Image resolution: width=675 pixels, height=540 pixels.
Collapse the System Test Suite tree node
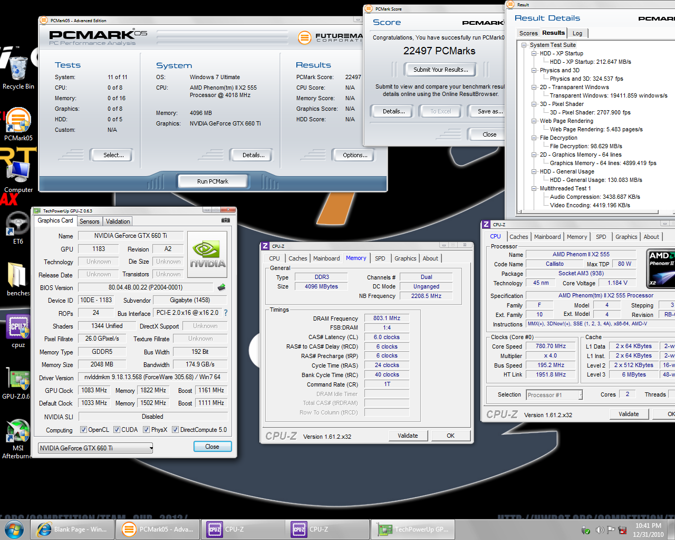tap(524, 45)
